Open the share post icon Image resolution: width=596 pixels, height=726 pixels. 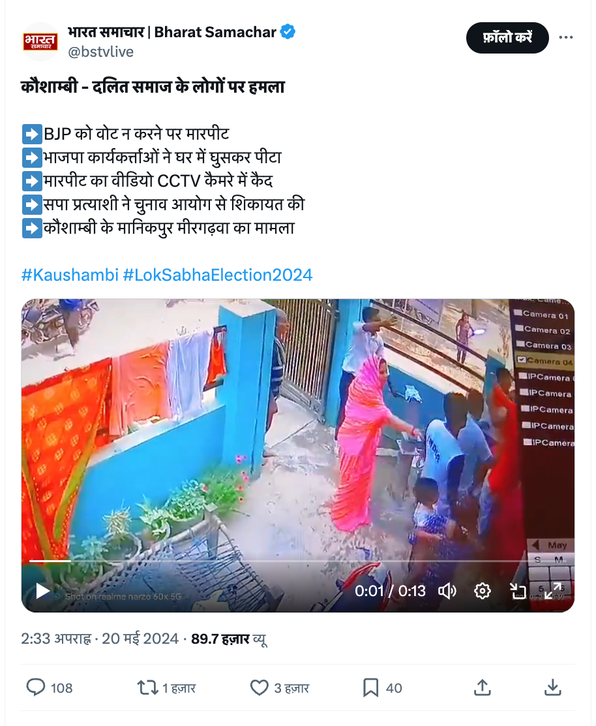pyautogui.click(x=483, y=687)
